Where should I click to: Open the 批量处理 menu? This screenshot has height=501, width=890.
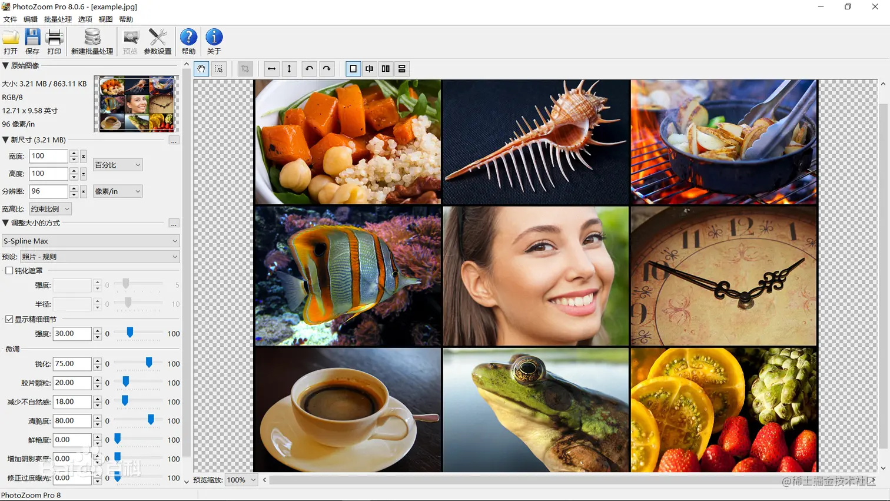(58, 19)
